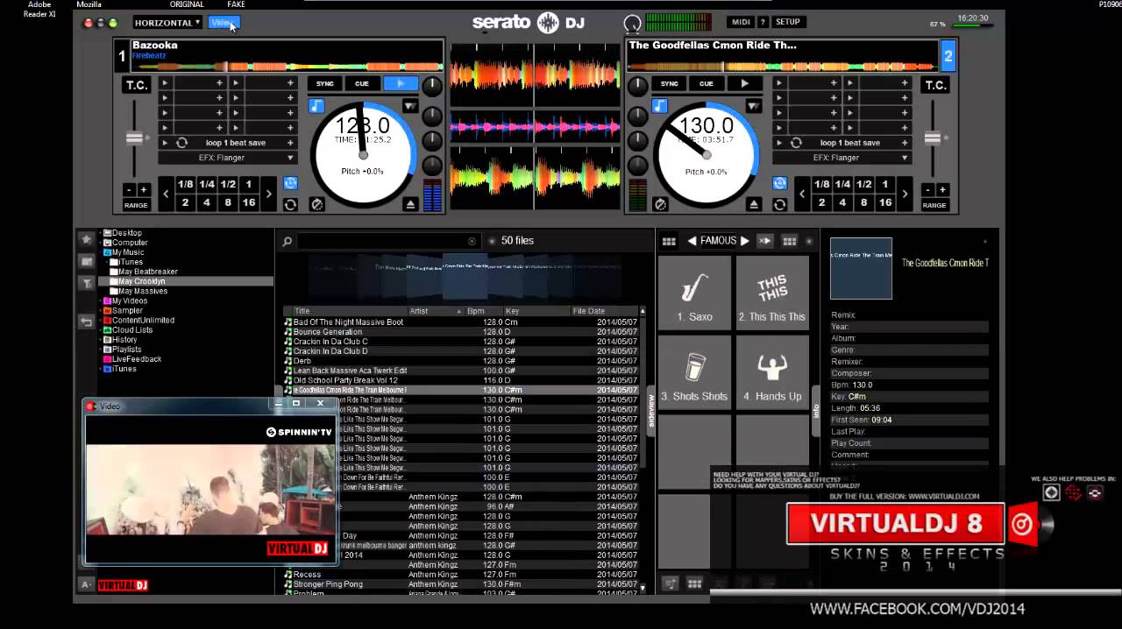Open the MIDI settings button
This screenshot has height=629, width=1122.
tap(741, 22)
